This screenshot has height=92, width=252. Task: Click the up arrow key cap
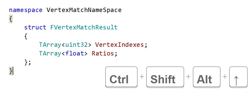[x=238, y=77]
